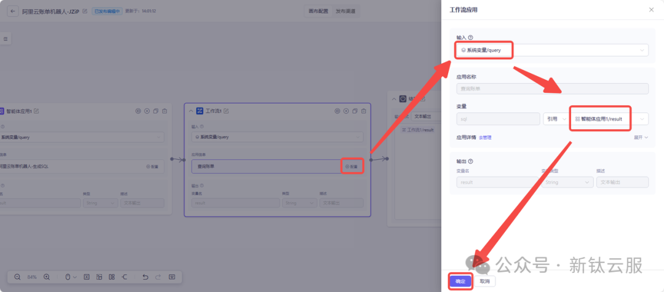Viewport: 664px width, 292px height.
Task: Collapse the 工作流1 node
Action: pos(191,111)
